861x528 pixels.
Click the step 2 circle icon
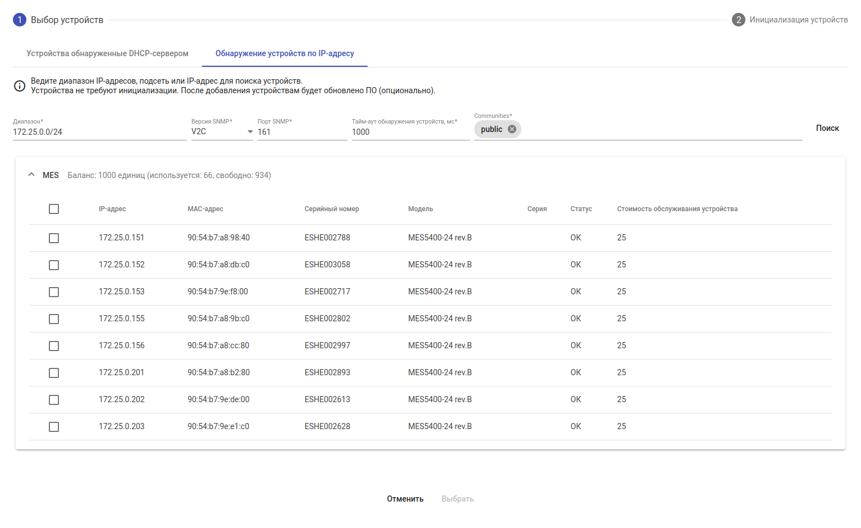738,20
